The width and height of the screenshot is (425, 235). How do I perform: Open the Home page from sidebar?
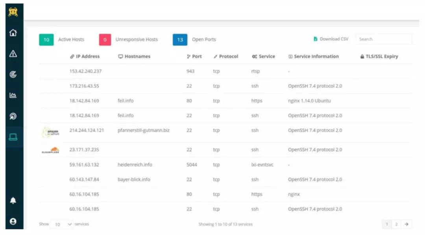click(x=13, y=33)
